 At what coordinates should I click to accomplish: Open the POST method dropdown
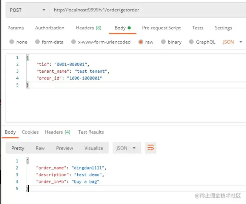28,10
